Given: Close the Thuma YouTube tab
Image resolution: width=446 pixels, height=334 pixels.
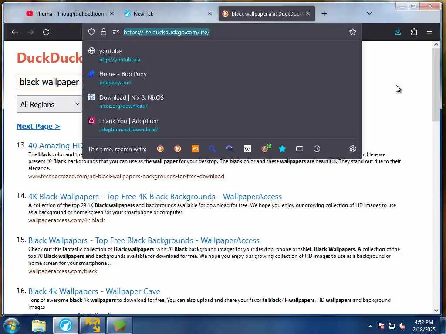Looking at the screenshot, I should click(x=112, y=13).
